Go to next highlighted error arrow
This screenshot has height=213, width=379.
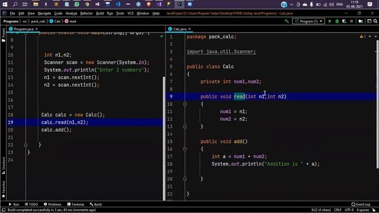pyautogui.click(x=375, y=37)
